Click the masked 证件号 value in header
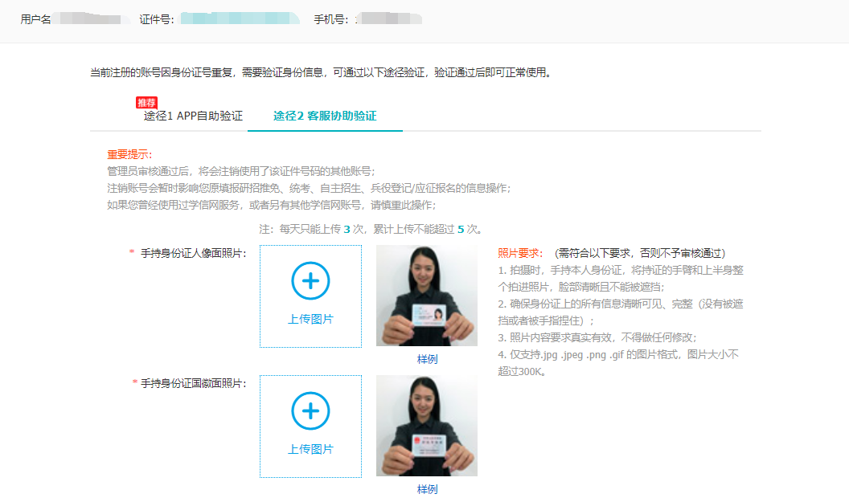Viewport: 849px width, 498px height. tap(239, 18)
